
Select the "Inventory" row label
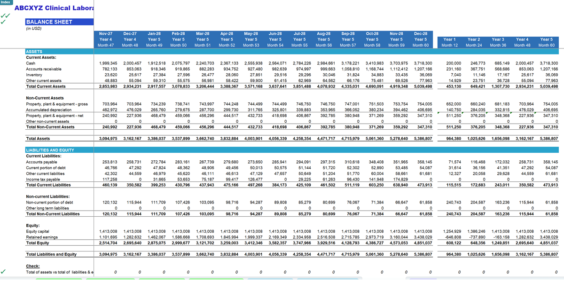click(x=34, y=75)
